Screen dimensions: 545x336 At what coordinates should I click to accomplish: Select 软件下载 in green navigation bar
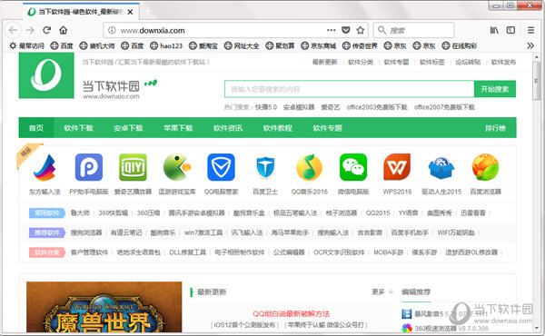pyautogui.click(x=78, y=128)
